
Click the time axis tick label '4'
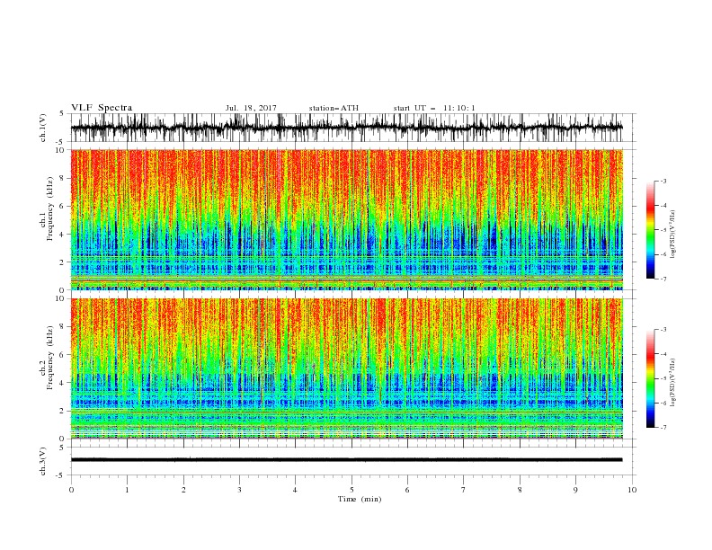tap(296, 490)
